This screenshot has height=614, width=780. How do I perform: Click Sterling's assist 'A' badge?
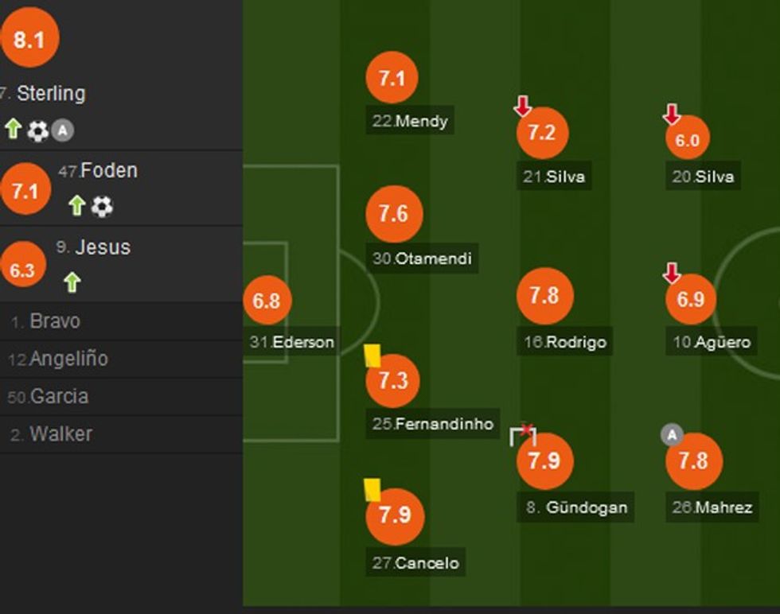(x=62, y=131)
